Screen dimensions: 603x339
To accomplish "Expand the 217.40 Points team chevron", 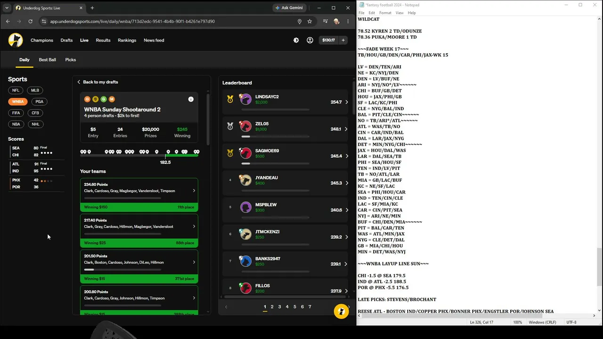I will point(194,227).
